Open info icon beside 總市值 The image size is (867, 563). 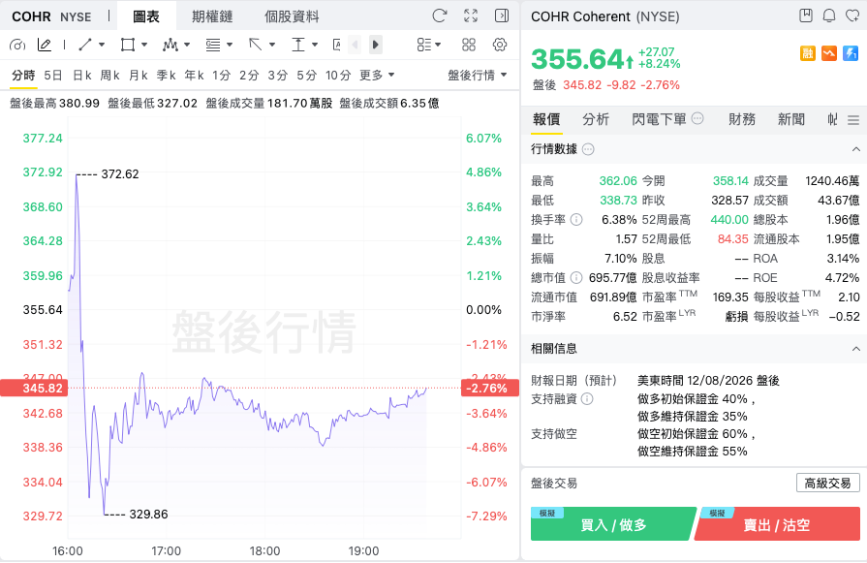click(x=576, y=278)
